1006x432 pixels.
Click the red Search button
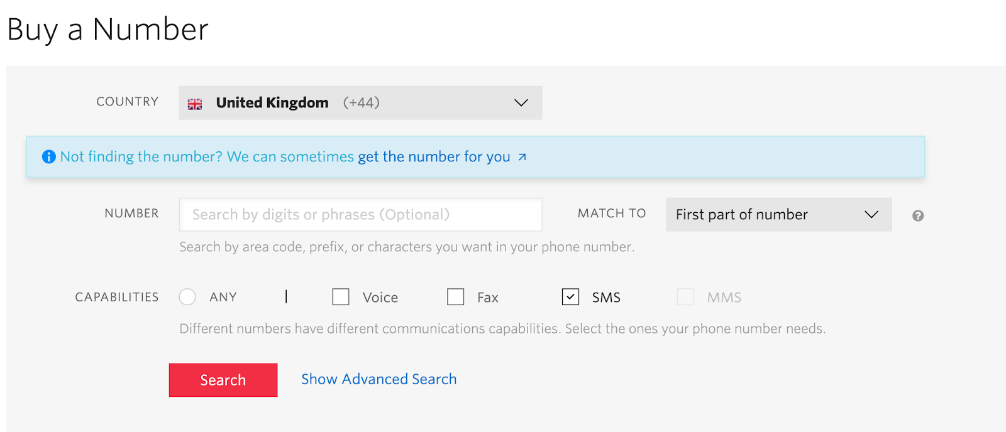[x=223, y=380]
